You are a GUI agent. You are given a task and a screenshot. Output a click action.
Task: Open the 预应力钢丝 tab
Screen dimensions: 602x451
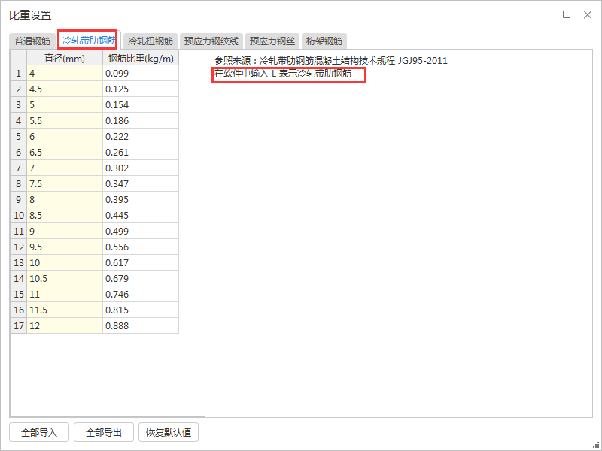pyautogui.click(x=272, y=41)
